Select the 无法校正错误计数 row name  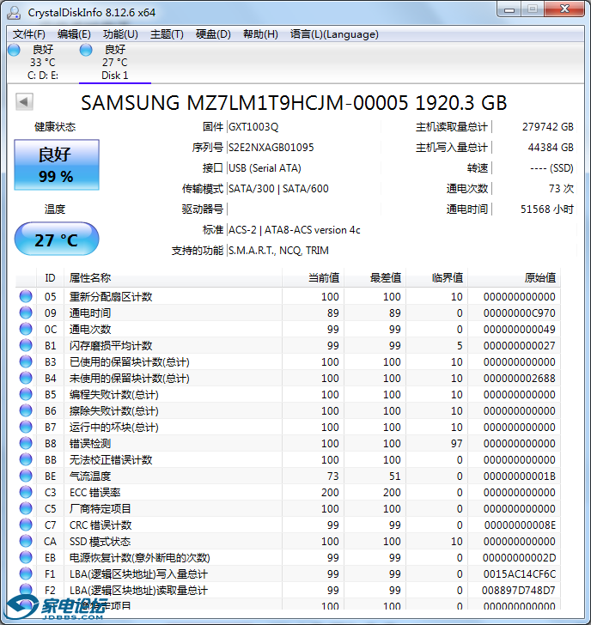pyautogui.click(x=111, y=460)
